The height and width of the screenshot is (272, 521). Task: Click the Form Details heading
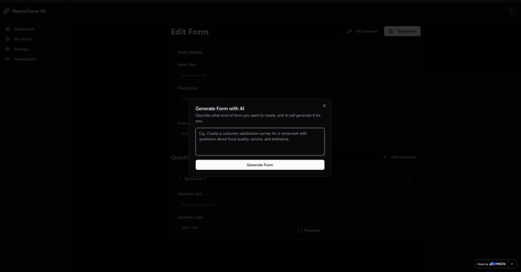click(190, 52)
